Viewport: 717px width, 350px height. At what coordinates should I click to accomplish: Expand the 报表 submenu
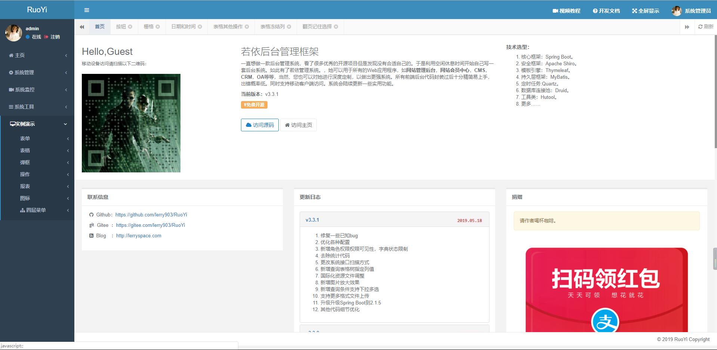37,186
